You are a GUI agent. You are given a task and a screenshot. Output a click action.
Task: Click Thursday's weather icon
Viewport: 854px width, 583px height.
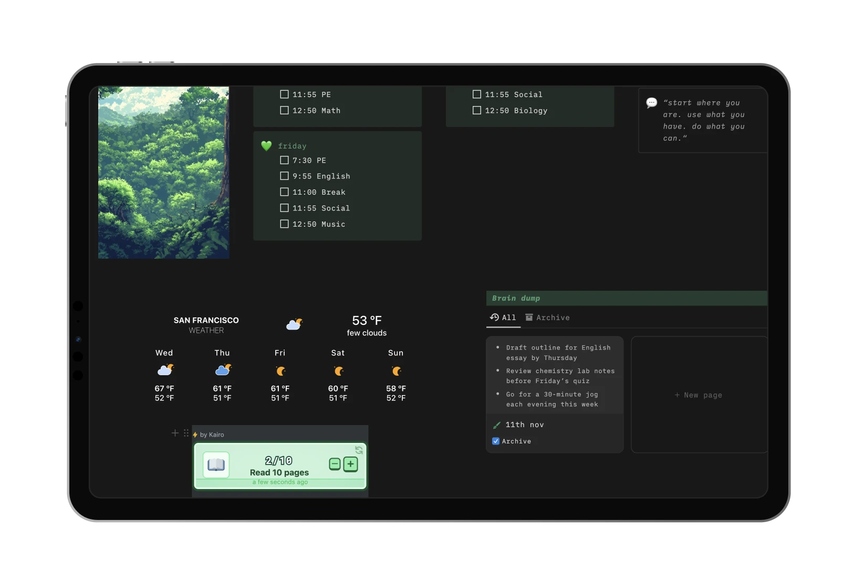(223, 370)
